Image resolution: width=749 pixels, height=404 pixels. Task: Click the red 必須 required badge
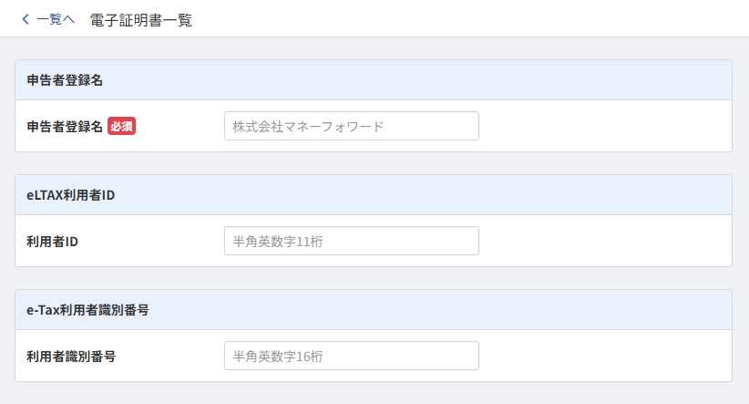121,127
